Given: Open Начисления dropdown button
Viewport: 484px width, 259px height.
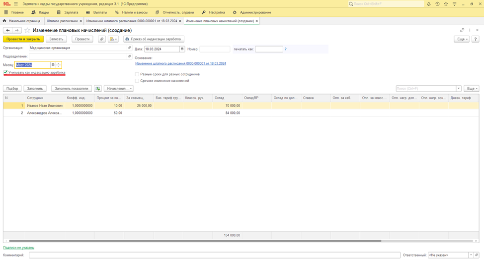Looking at the screenshot, I should coord(119,89).
